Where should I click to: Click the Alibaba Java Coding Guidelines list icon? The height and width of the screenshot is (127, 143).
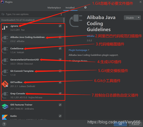pos(5,39)
